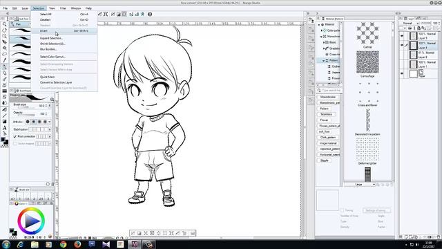
Task: Open the Filter menu
Action: (x=63, y=8)
